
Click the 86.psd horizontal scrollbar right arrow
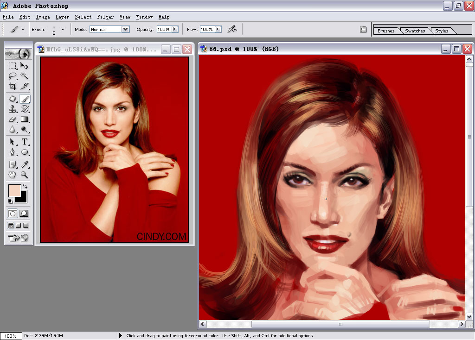tap(462, 324)
